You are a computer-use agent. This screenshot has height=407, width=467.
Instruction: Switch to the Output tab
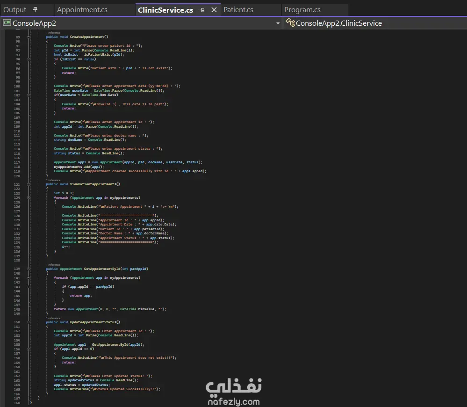click(x=14, y=10)
